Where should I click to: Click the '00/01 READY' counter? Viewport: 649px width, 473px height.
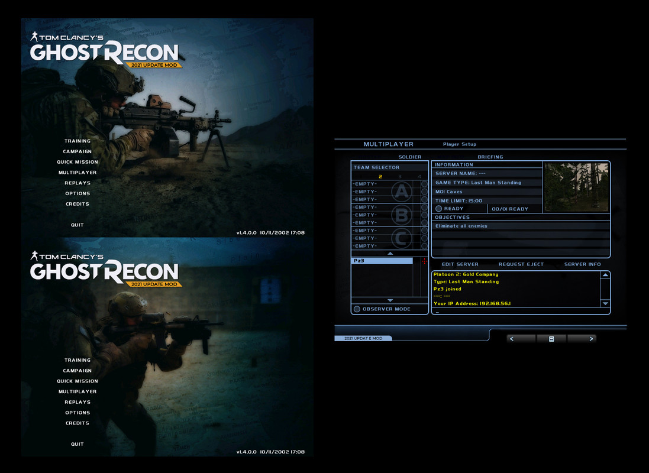click(510, 209)
